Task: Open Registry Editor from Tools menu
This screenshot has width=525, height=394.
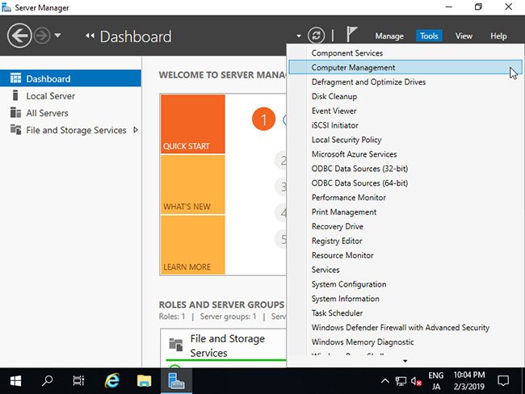Action: pyautogui.click(x=405, y=241)
